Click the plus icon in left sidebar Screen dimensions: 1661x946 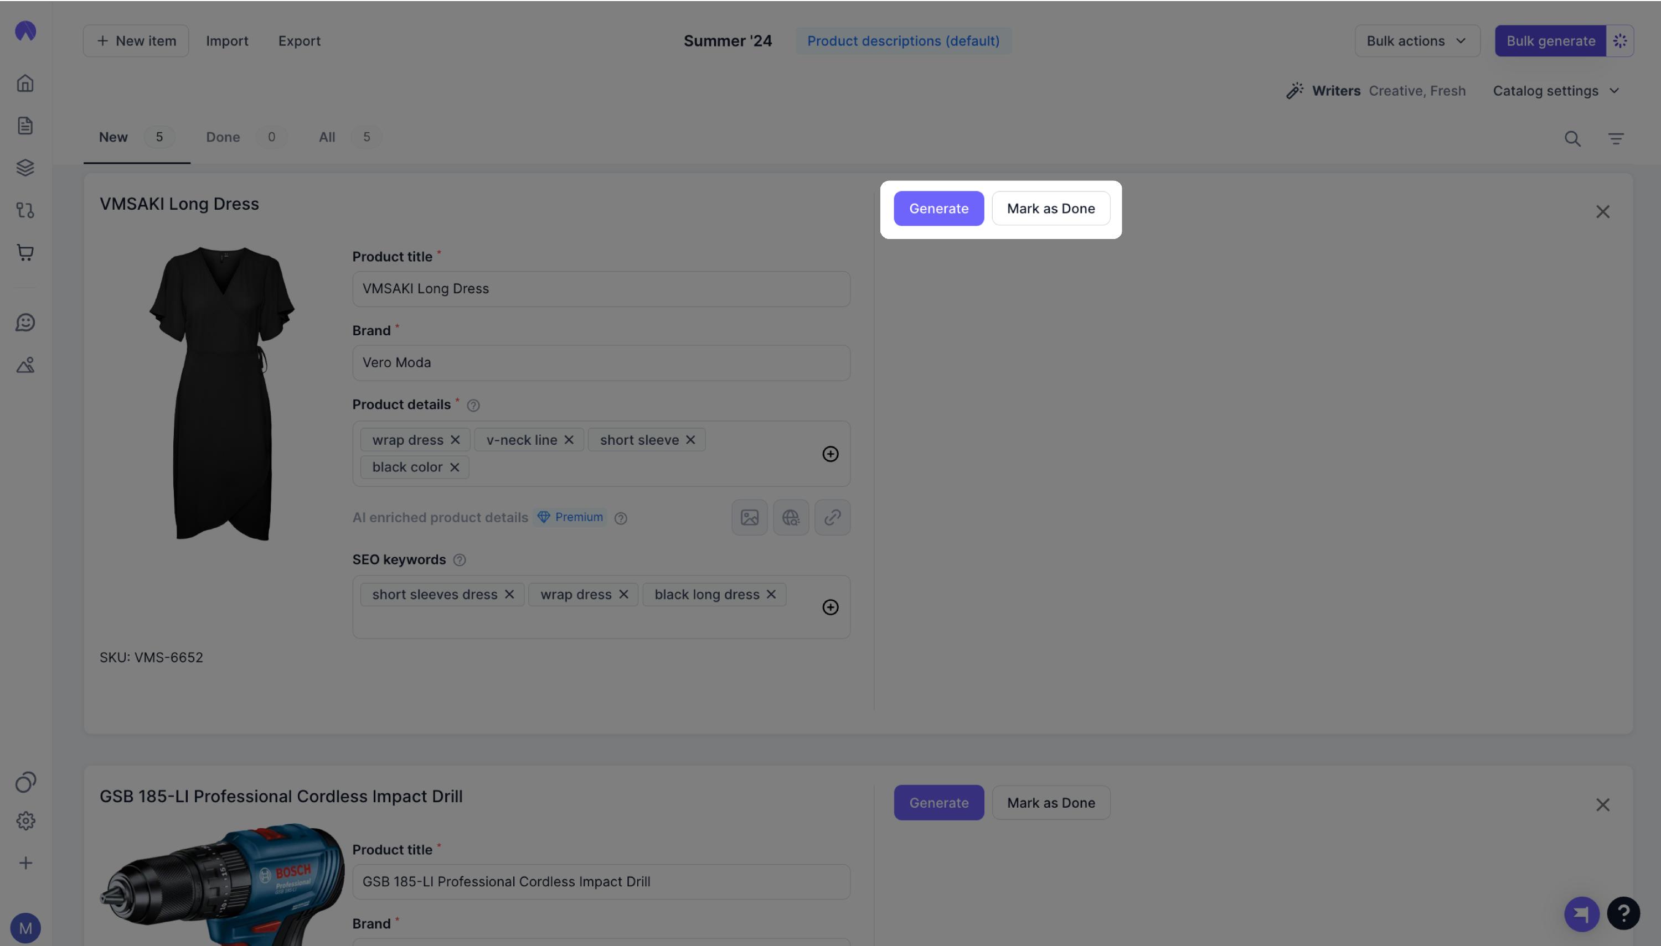(25, 863)
